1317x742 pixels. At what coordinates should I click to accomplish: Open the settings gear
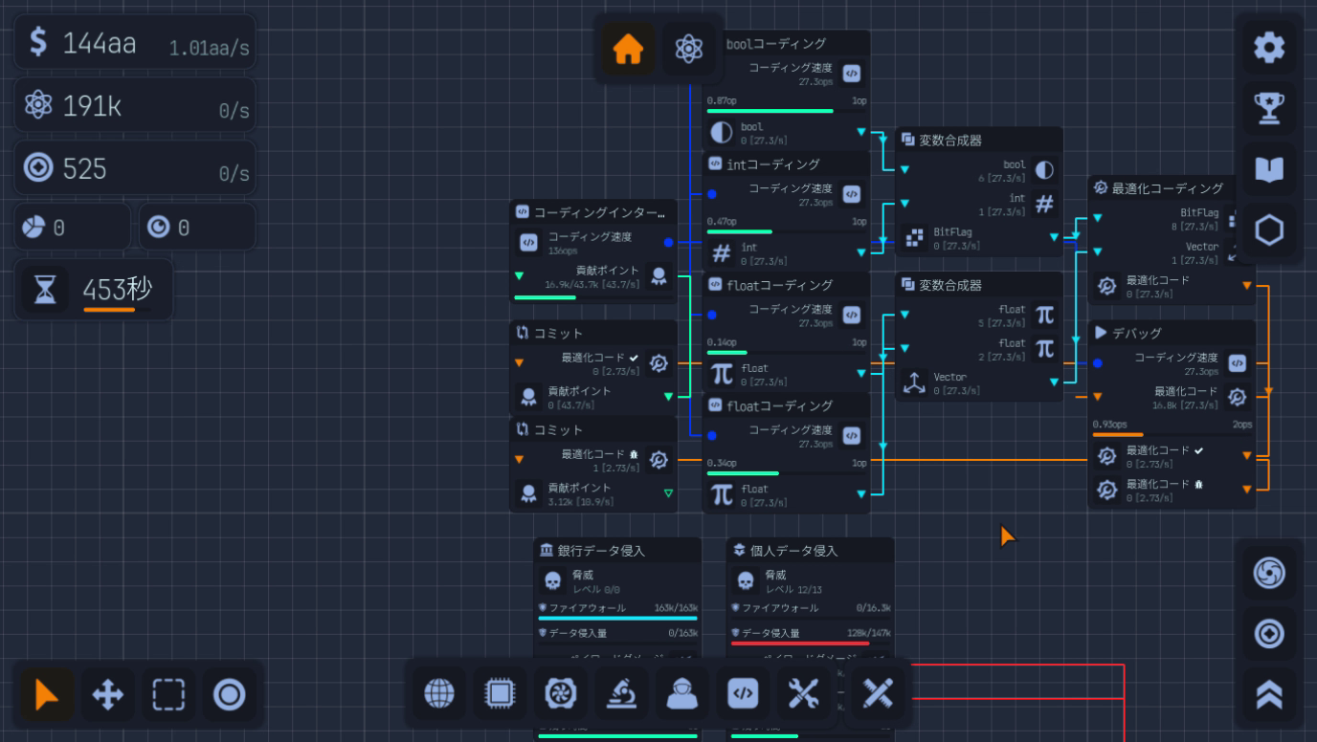(1269, 47)
